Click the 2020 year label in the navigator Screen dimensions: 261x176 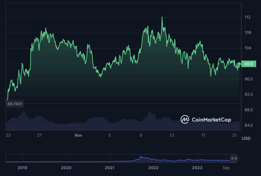[x=66, y=168]
